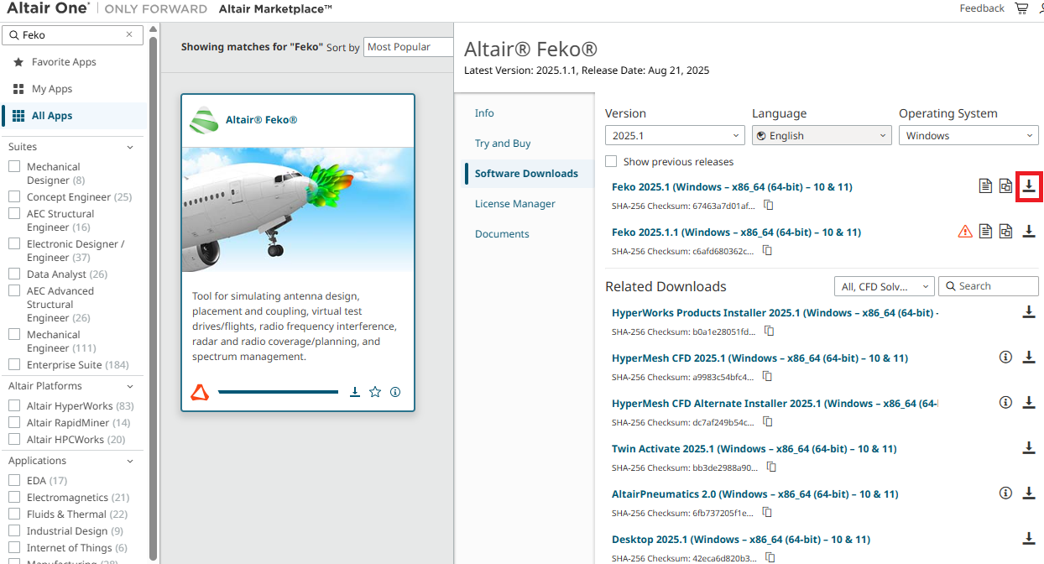
Task: Download Twin Activate 2025.1
Action: [1029, 448]
